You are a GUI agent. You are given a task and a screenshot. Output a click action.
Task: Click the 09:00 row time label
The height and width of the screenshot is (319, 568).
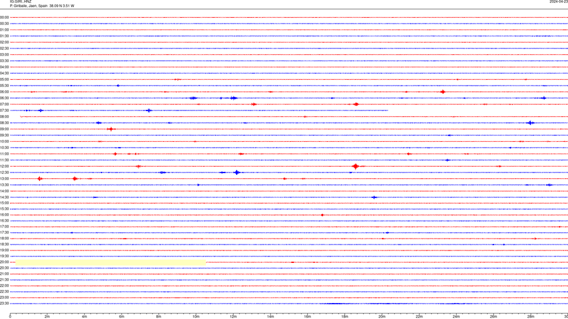point(4,129)
